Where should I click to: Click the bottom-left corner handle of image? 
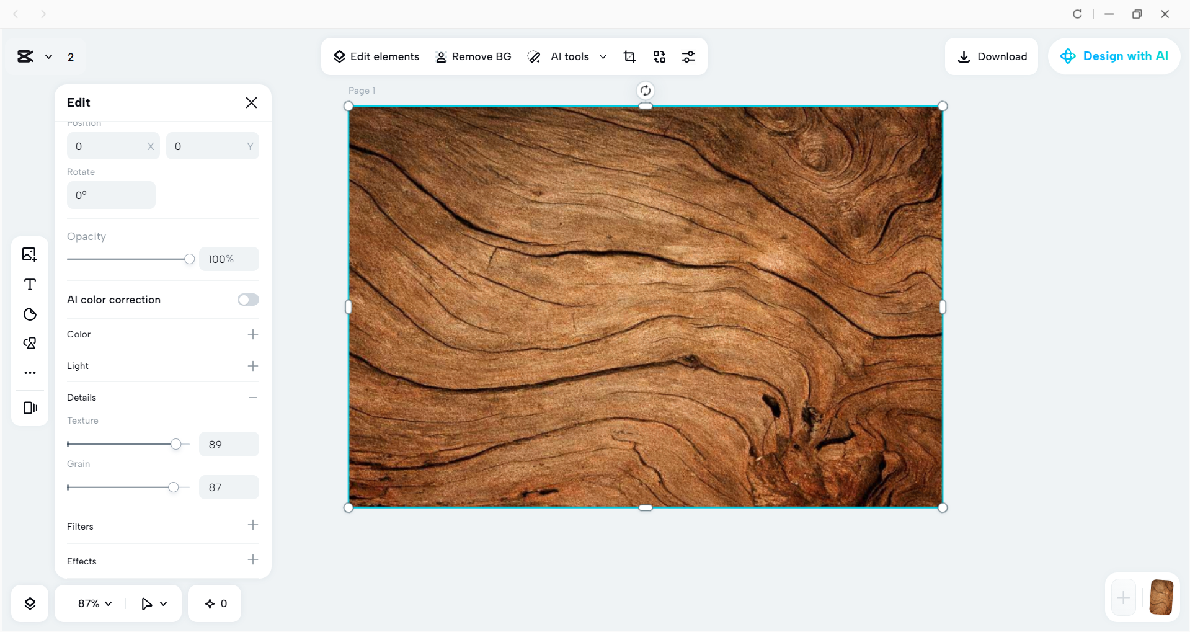coord(349,508)
